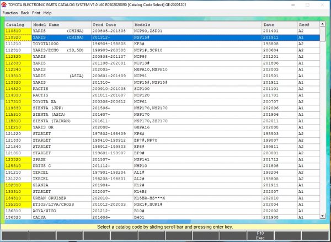Image resolution: width=331 pixels, height=242 pixels.
Task: Select the YARIS GR row
Action: pos(162,127)
